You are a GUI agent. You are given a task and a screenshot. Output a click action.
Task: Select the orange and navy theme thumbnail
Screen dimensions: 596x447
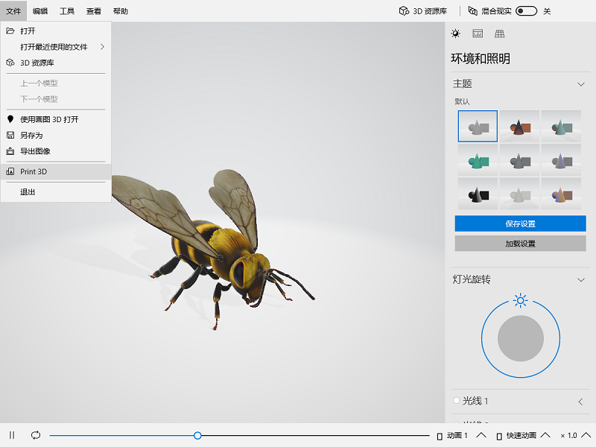pyautogui.click(x=519, y=126)
